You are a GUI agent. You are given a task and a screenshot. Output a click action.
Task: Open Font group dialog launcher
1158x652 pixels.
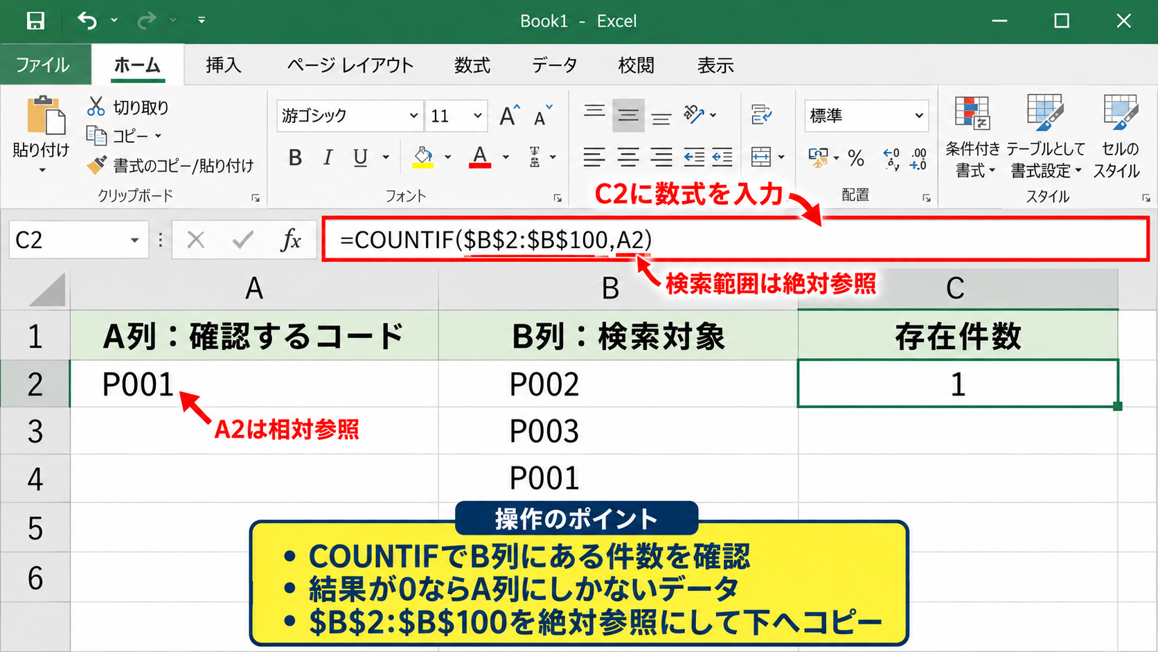point(558,198)
